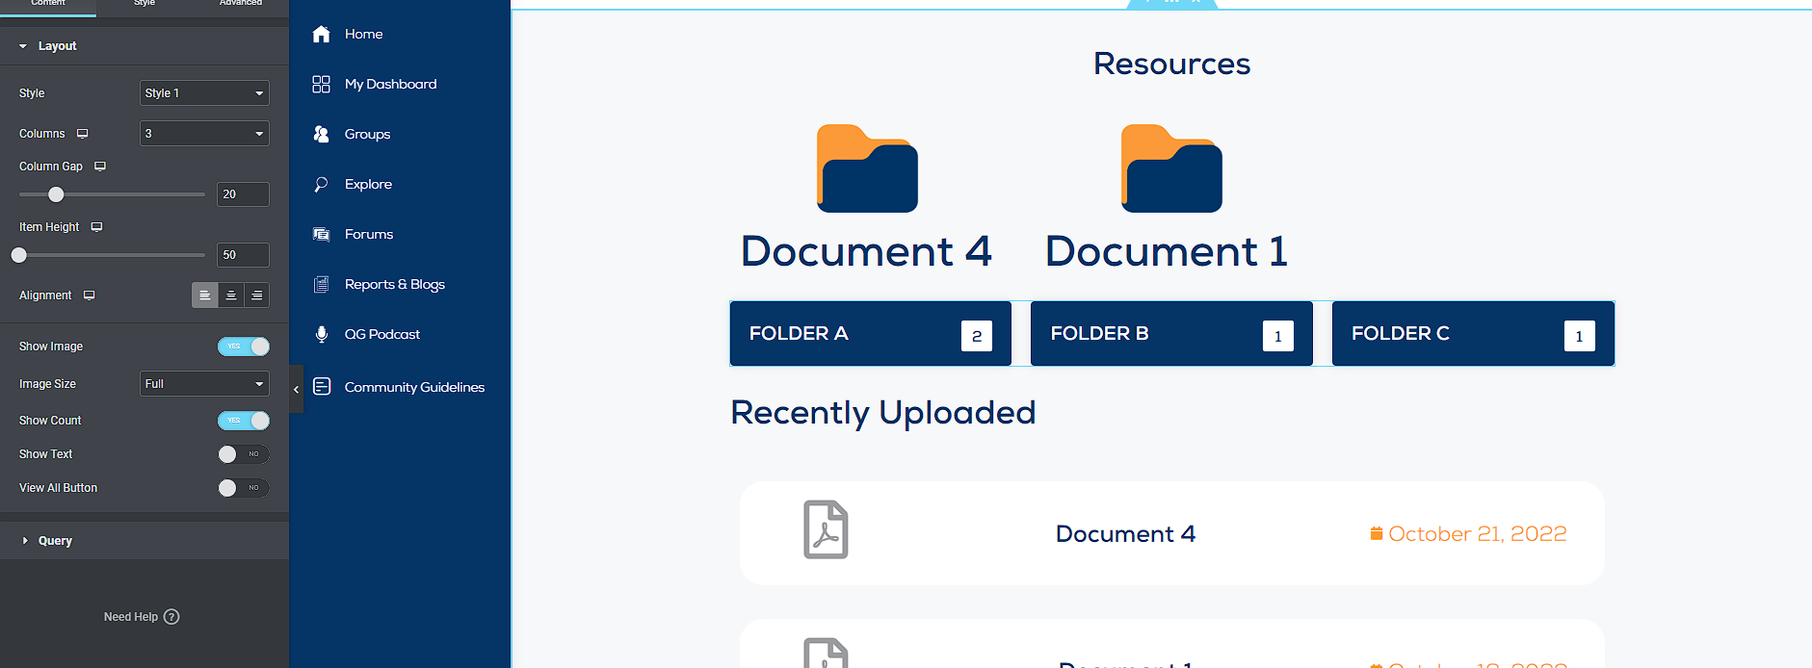The image size is (1812, 668).
Task: Click the Column Gap slider handle
Action: [56, 194]
